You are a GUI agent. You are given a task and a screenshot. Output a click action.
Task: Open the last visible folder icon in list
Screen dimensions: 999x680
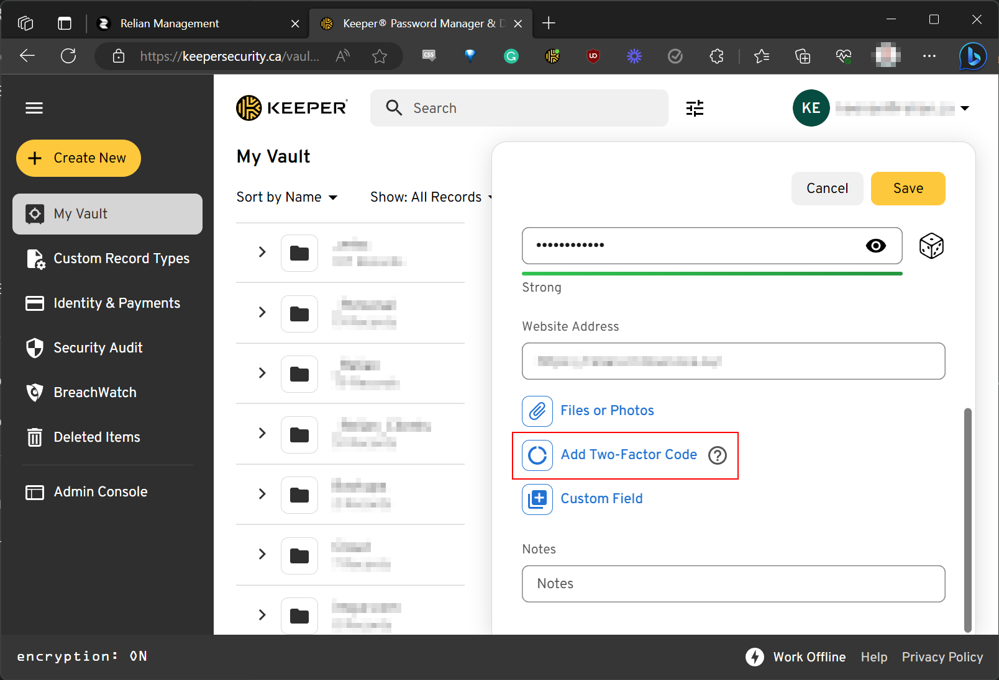pos(299,616)
